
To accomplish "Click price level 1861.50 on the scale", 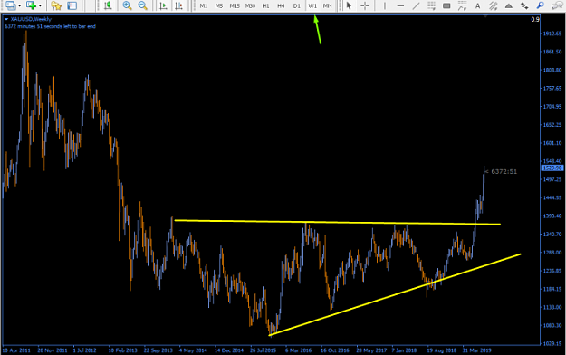I will click(x=552, y=52).
